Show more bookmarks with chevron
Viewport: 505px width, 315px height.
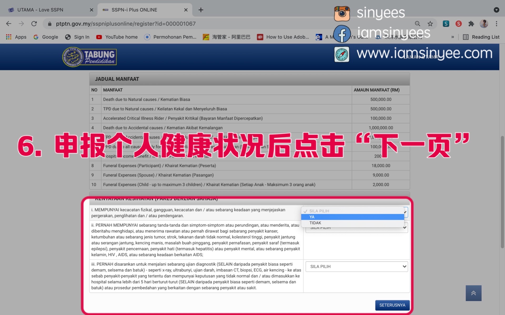pos(452,37)
